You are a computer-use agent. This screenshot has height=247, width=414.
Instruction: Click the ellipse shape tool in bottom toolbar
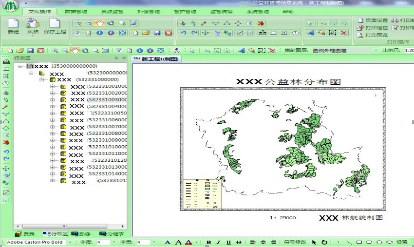coord(379,242)
